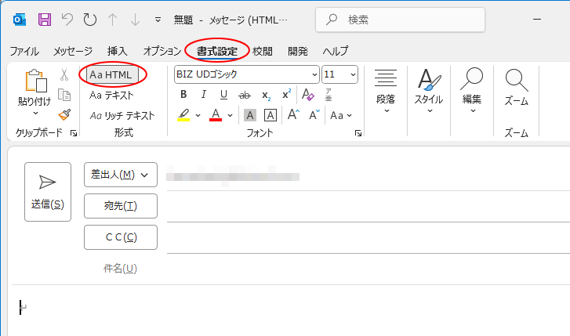Image resolution: width=570 pixels, height=336 pixels.
Task: Open the ズーム magnifier tool
Action: coord(516,87)
